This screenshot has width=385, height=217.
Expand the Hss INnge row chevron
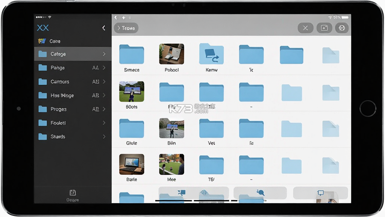[x=104, y=95]
